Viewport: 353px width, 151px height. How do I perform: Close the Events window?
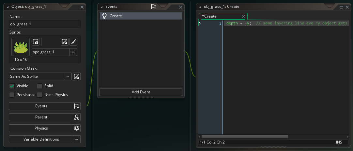click(x=180, y=7)
